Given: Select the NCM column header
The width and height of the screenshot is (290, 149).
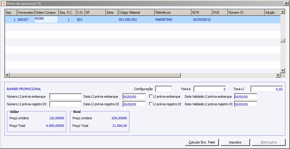Looking at the screenshot, I should pos(202,13).
